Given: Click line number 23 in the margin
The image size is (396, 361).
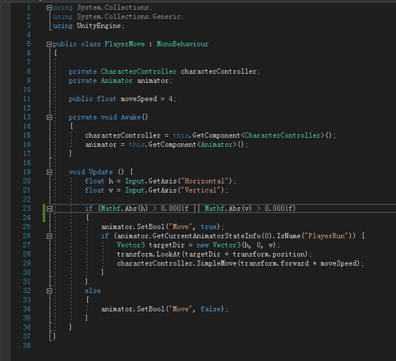Looking at the screenshot, I should 27,208.
